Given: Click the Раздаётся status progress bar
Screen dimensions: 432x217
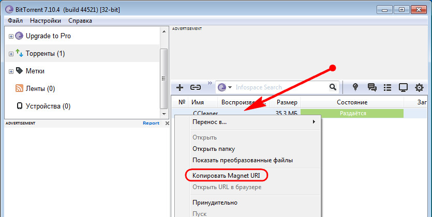Looking at the screenshot, I should point(352,113).
